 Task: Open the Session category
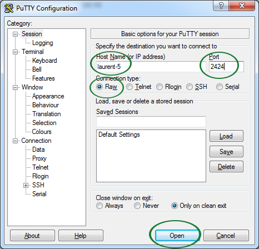tap(32, 34)
